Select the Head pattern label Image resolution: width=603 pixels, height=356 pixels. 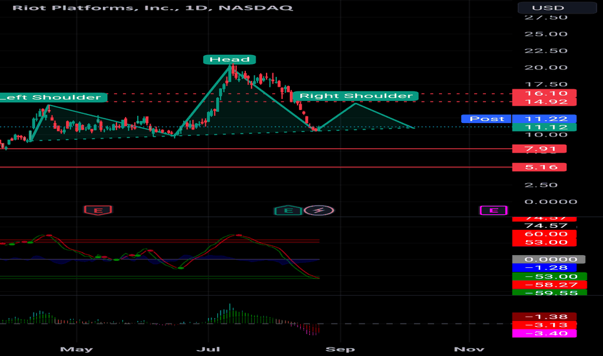[230, 60]
